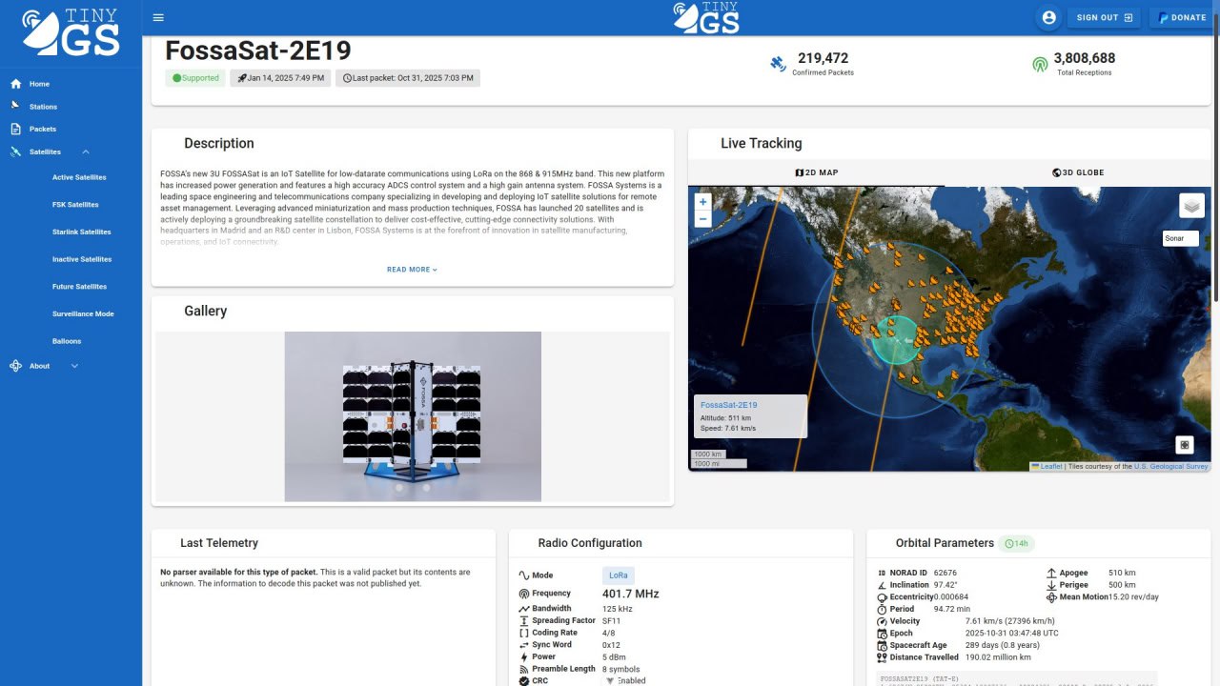
Task: Click the Velocity speedometer icon
Action: [882, 621]
